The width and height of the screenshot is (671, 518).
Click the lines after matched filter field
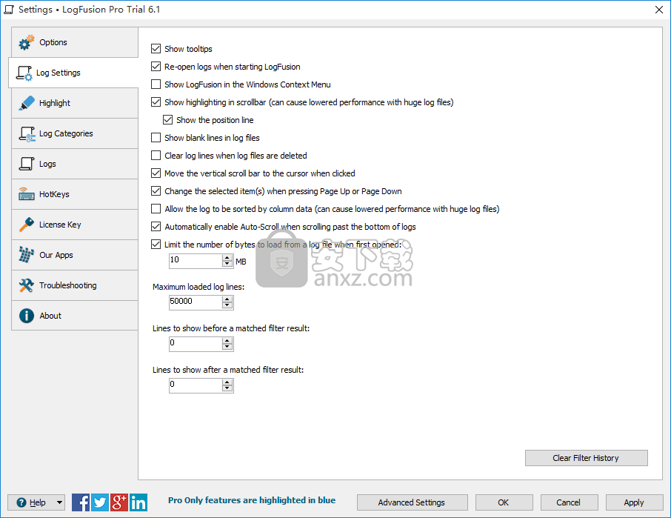pyautogui.click(x=196, y=385)
